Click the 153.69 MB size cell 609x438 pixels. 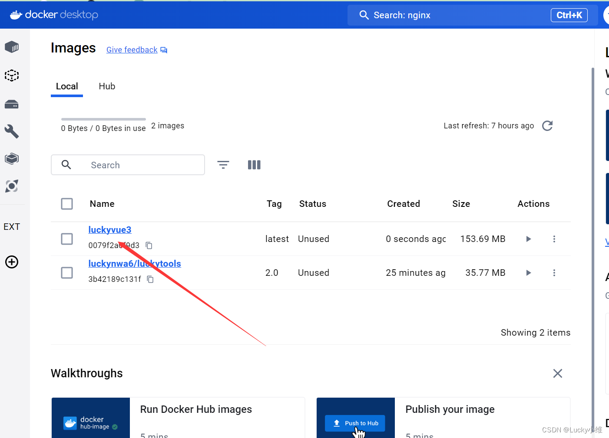[x=483, y=239]
